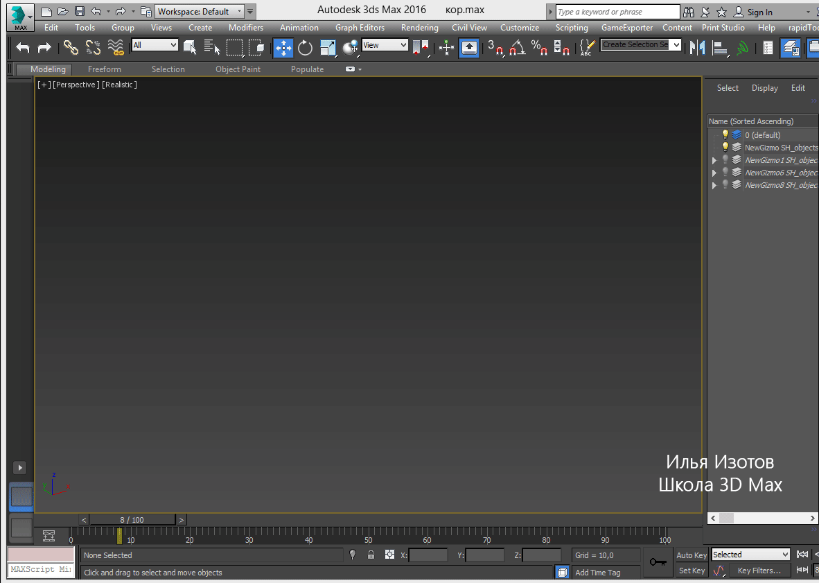Select the Select and Rotate tool
This screenshot has width=819, height=583.
click(x=305, y=47)
